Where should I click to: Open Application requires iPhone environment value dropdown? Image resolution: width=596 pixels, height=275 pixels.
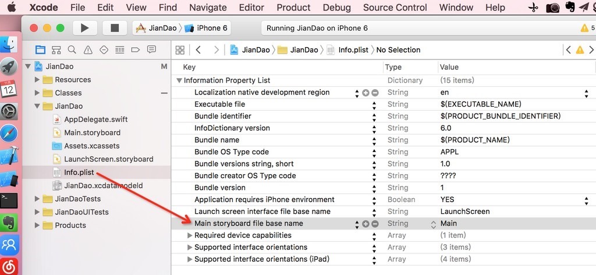tap(586, 200)
